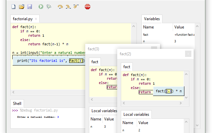This screenshot has width=212, height=133.
Task: Select the Shell tab
Action: click(17, 104)
